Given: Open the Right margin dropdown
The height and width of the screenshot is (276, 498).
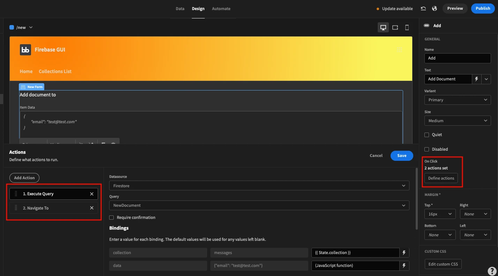Looking at the screenshot, I should coord(475,214).
